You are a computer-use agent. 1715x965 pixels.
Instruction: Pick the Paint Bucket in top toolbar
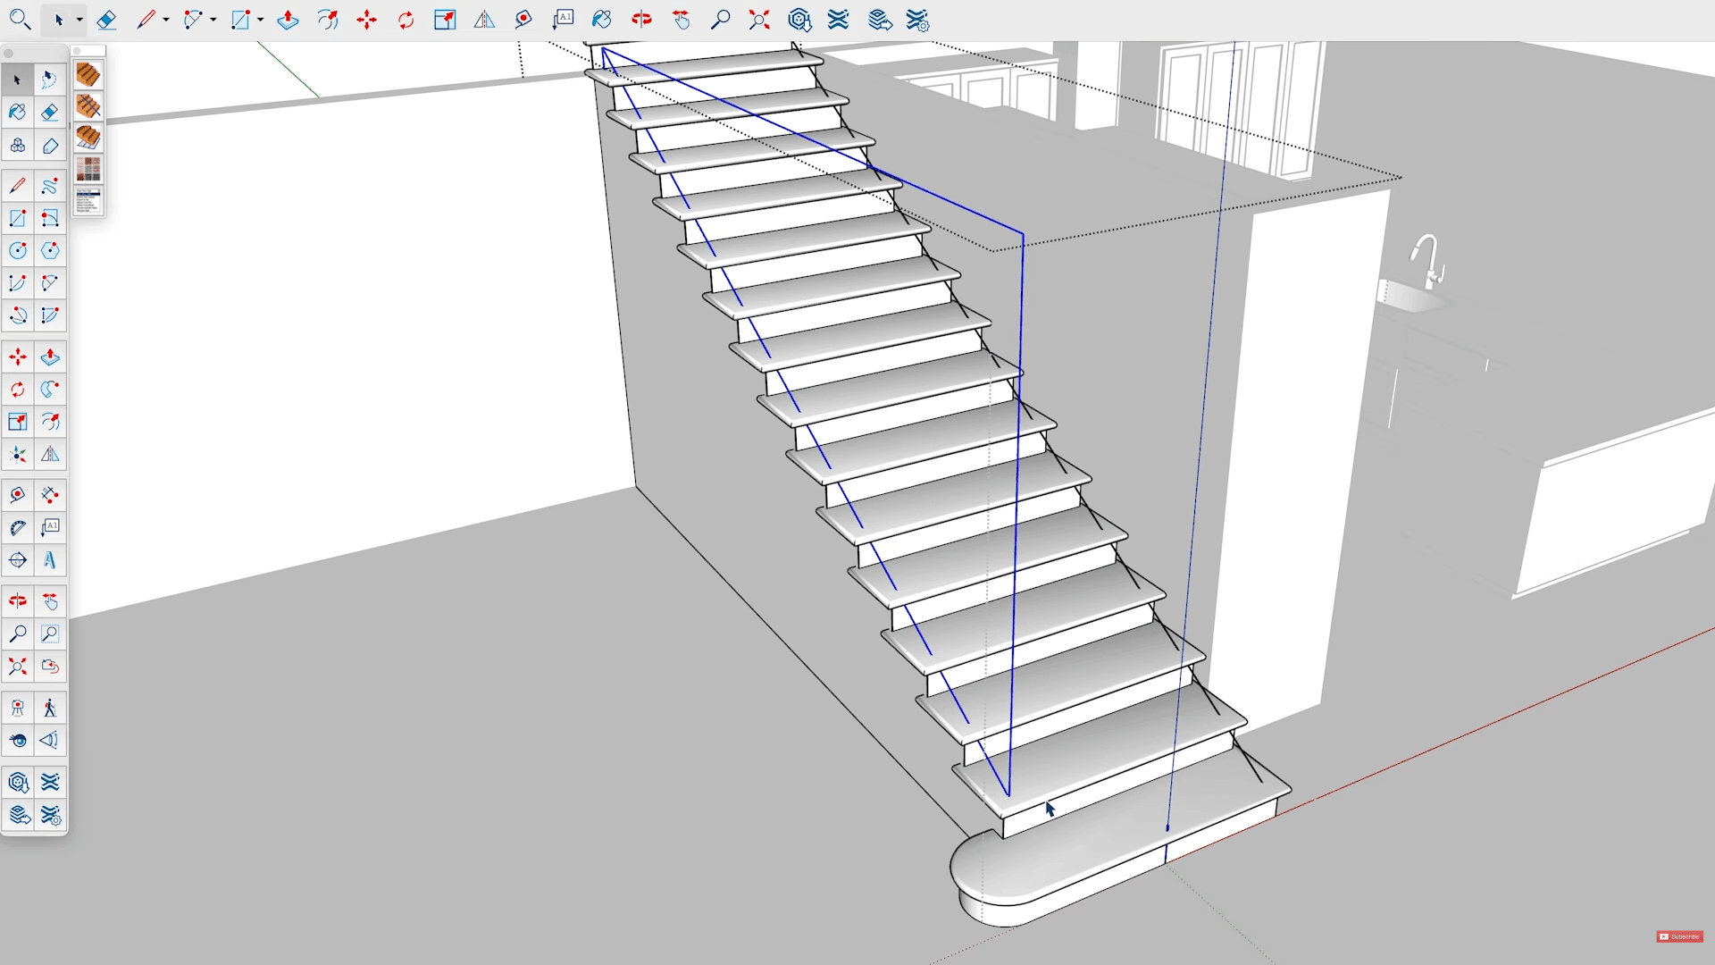pos(602,20)
